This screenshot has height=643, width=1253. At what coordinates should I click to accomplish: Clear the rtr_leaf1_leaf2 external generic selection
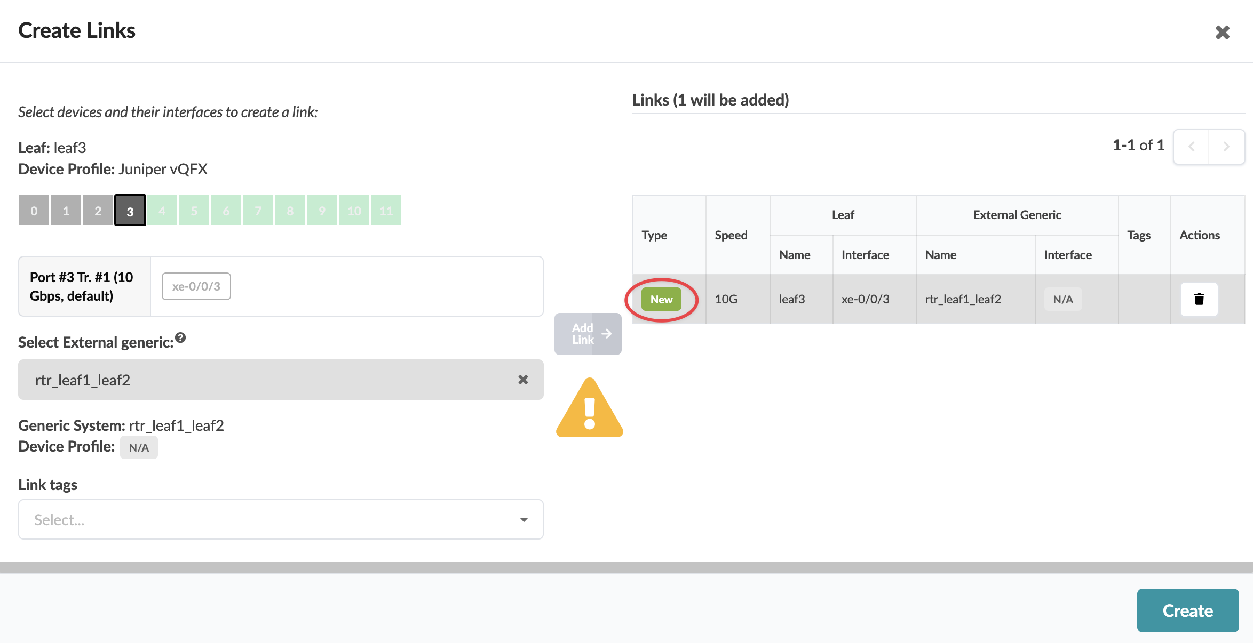pos(523,380)
